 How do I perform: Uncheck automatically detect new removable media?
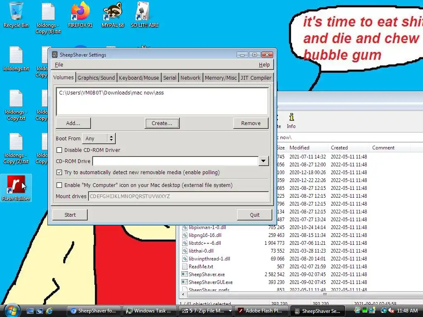click(x=59, y=172)
